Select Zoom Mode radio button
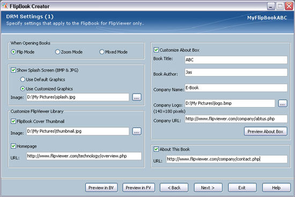295x197 pixels. coord(57,52)
